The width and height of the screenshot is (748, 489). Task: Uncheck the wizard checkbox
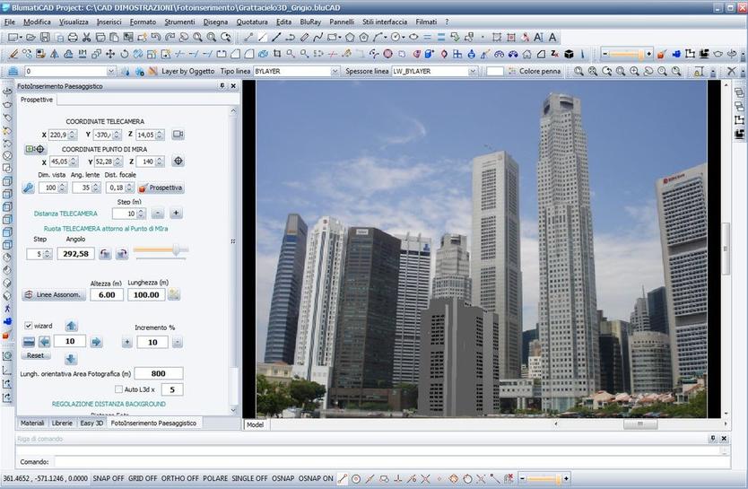click(29, 326)
